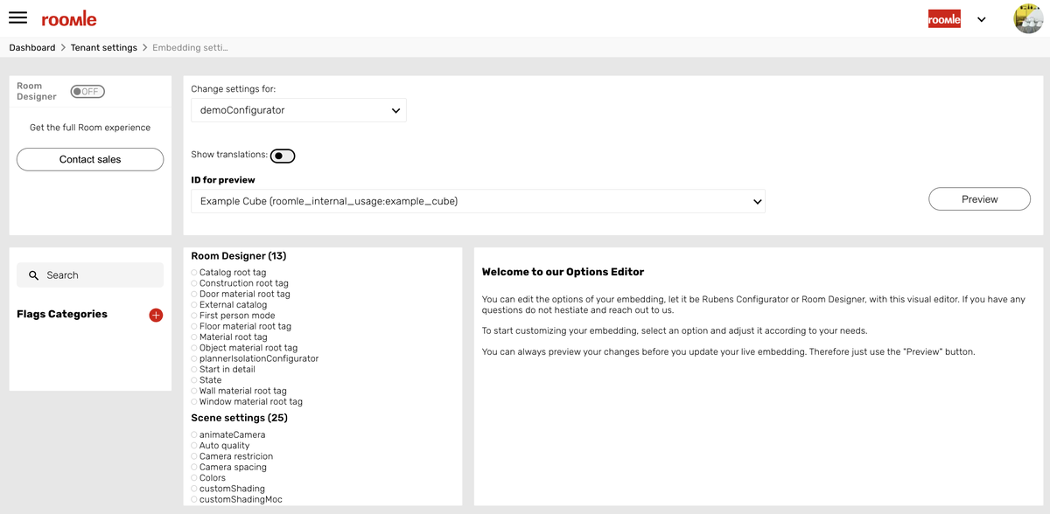
Task: Add a new Flags Category with the plus icon
Action: (156, 315)
